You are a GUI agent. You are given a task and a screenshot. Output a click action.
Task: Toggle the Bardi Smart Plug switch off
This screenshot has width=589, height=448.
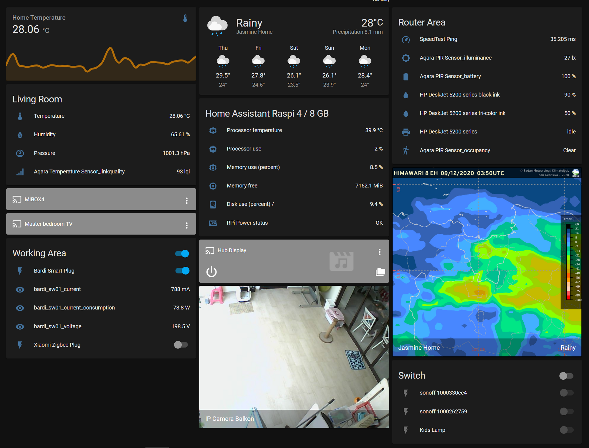point(182,271)
